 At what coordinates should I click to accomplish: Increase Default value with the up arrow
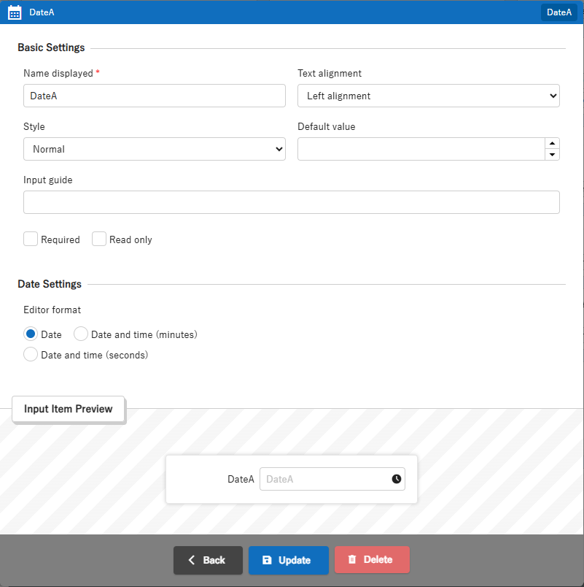click(552, 143)
